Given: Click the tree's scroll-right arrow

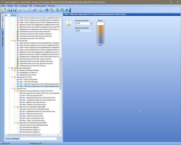Looking at the screenshot, I should point(58,135).
